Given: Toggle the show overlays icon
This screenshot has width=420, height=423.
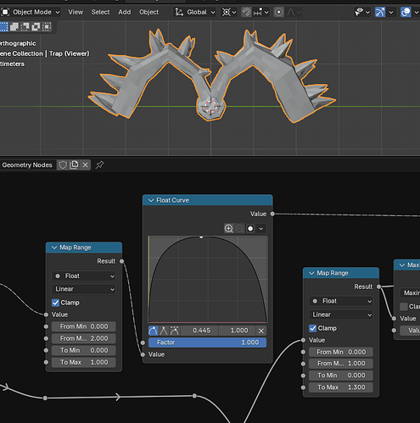Looking at the screenshot, I should [406, 12].
